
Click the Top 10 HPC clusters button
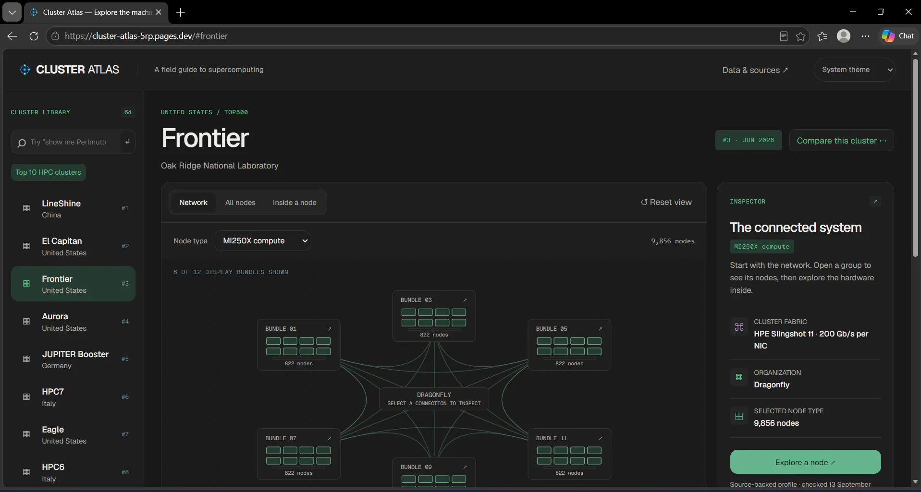tap(48, 172)
